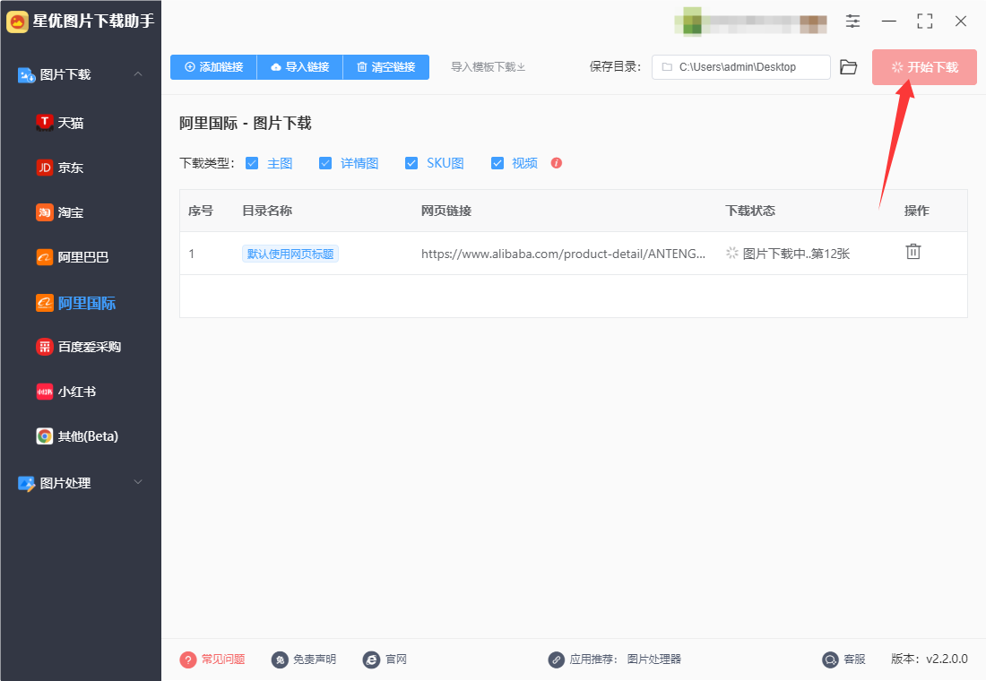Image resolution: width=986 pixels, height=681 pixels.
Task: Toggle the 视频 checkbox
Action: pyautogui.click(x=497, y=163)
